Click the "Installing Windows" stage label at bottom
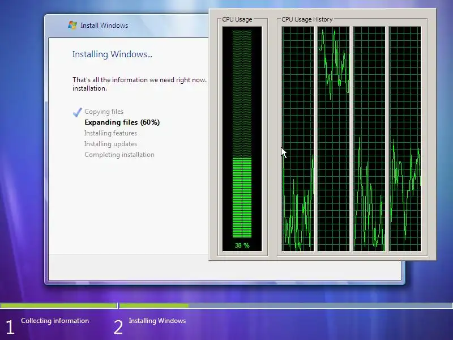This screenshot has width=453, height=340. point(157,321)
